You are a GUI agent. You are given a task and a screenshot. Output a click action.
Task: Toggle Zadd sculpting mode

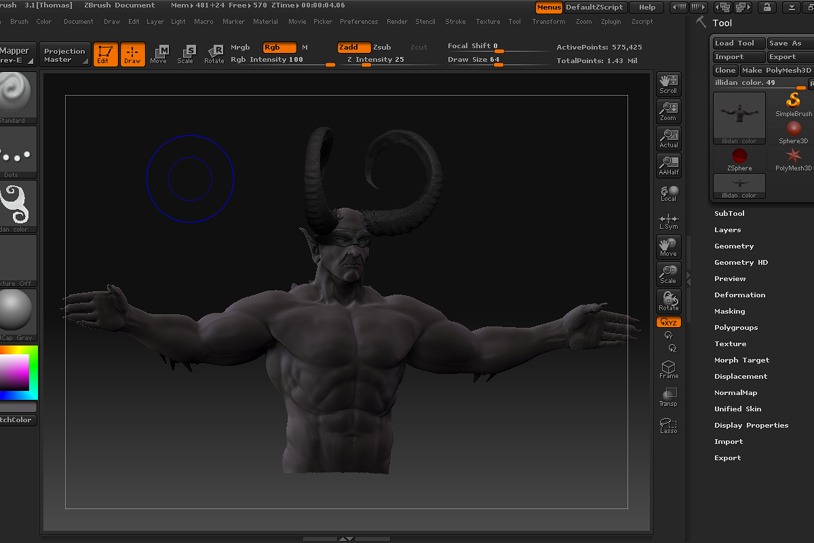click(x=354, y=48)
